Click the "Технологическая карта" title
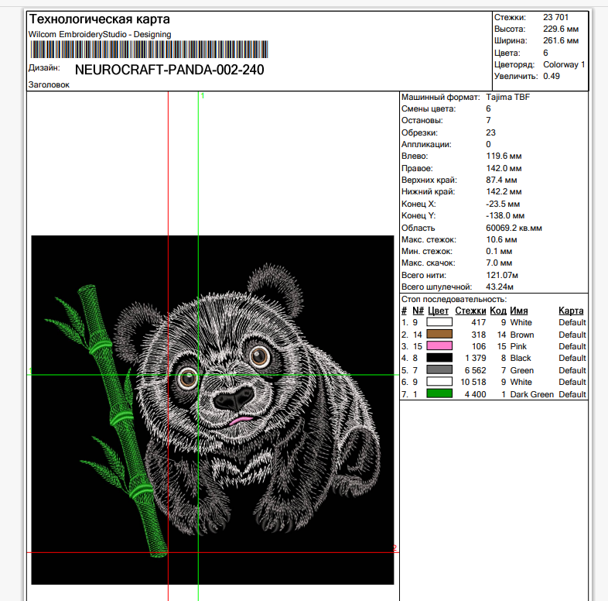This screenshot has width=608, height=601. coord(100,19)
